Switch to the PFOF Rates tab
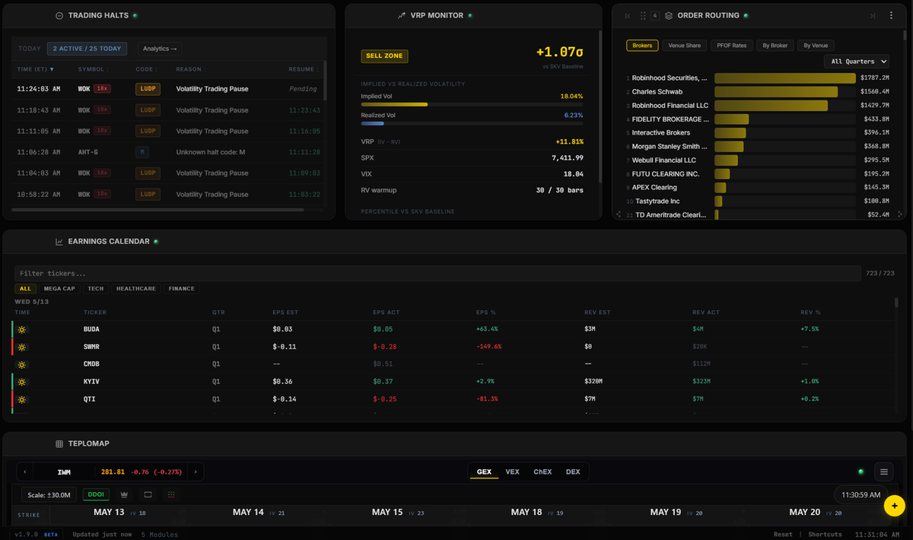This screenshot has width=913, height=540. coord(732,46)
